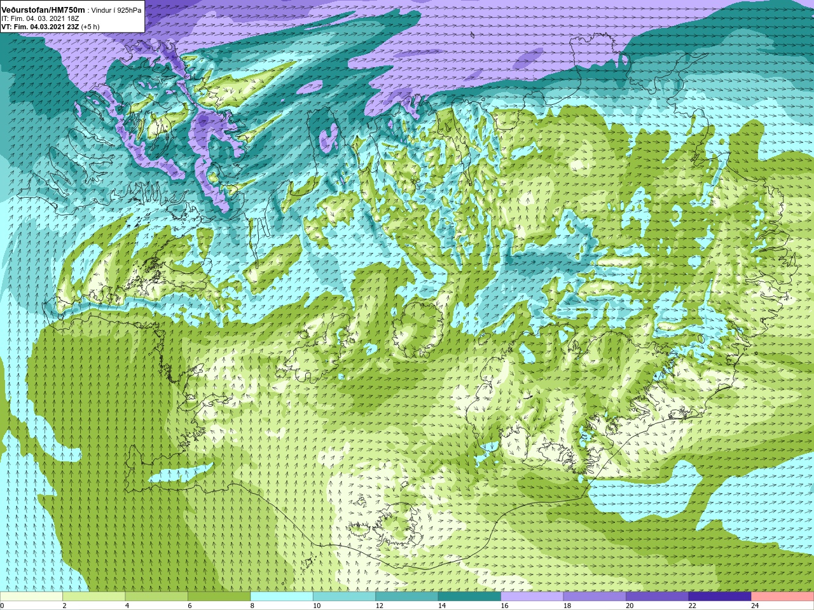Click the legend scale label '2'
Screen dimensions: 814x610
[x=64, y=606]
